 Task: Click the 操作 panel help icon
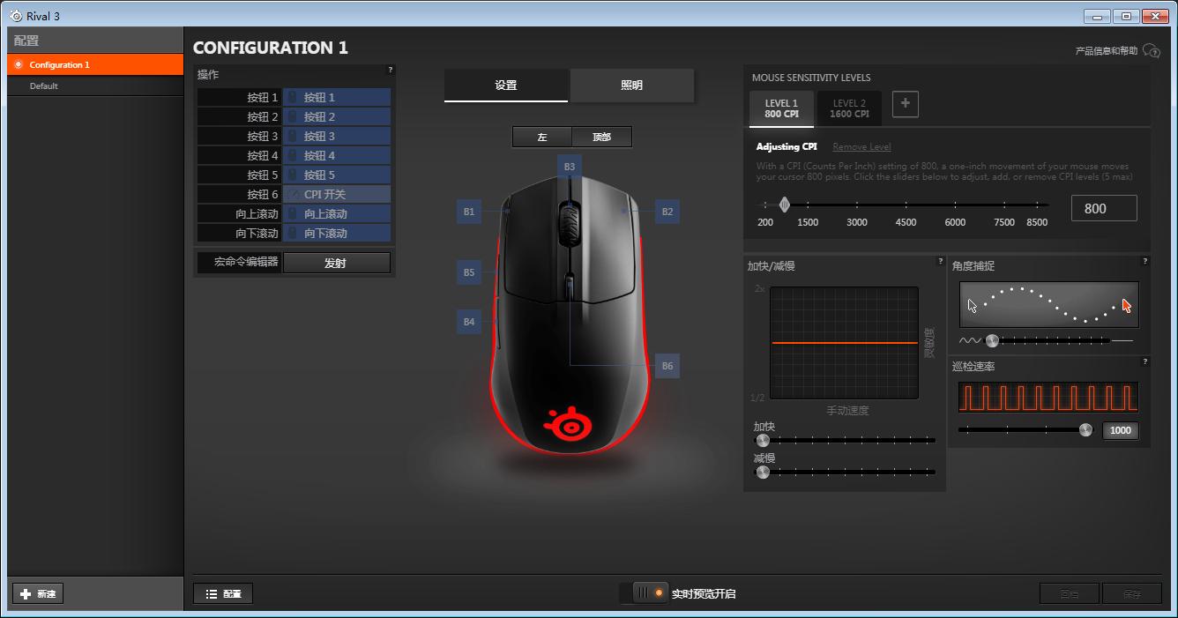click(x=390, y=70)
